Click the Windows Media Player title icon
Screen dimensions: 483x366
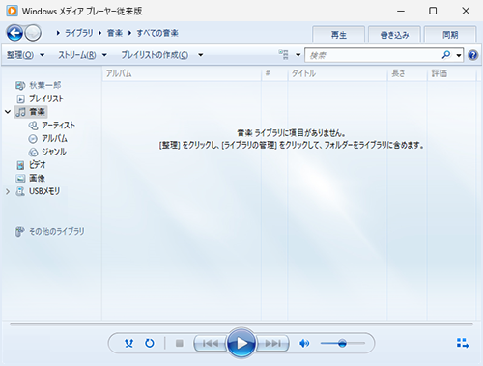pyautogui.click(x=12, y=11)
